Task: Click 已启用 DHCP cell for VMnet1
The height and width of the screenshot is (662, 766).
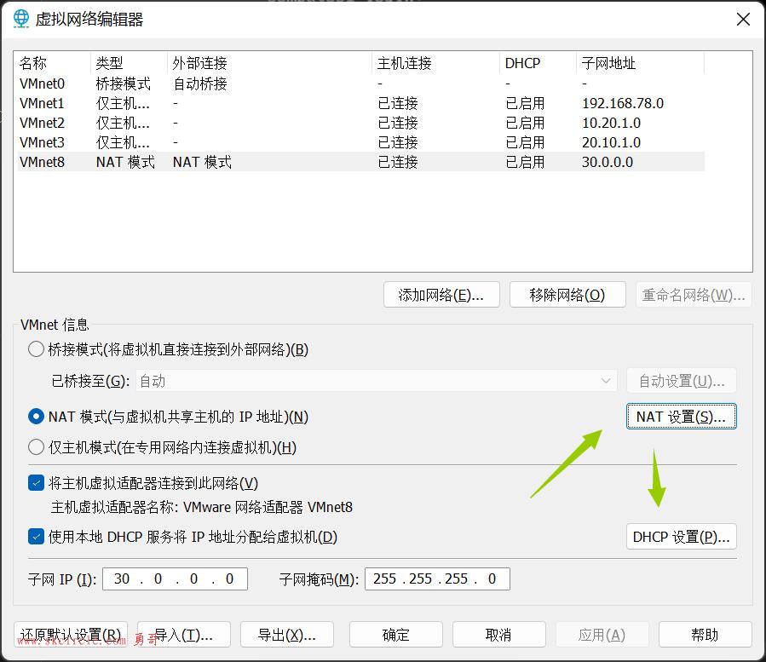Action: coord(525,103)
